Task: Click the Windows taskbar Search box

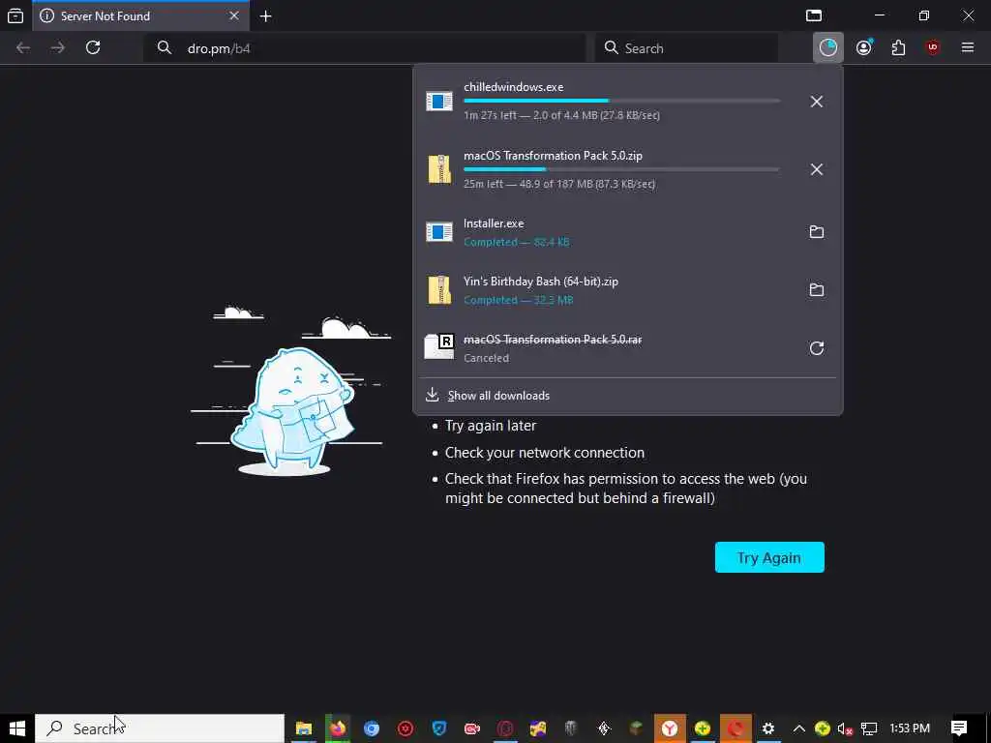Action: click(160, 728)
